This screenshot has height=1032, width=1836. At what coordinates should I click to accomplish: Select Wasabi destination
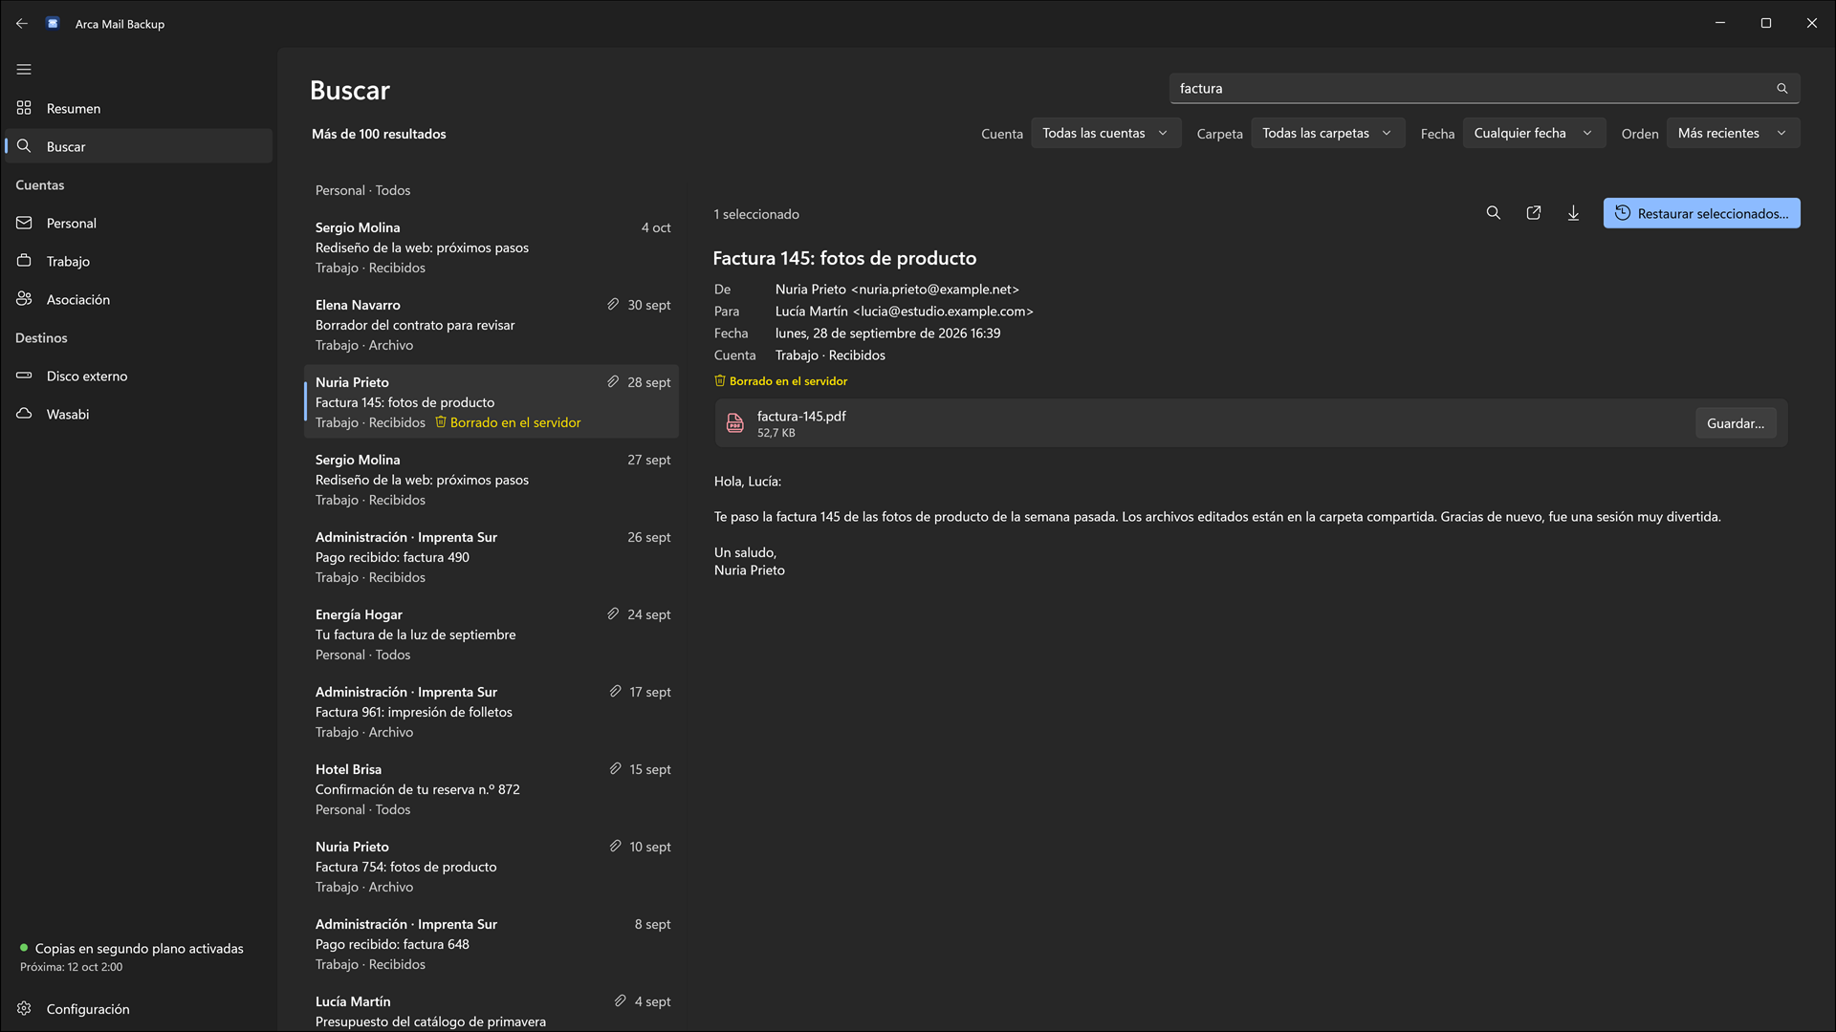click(x=139, y=414)
